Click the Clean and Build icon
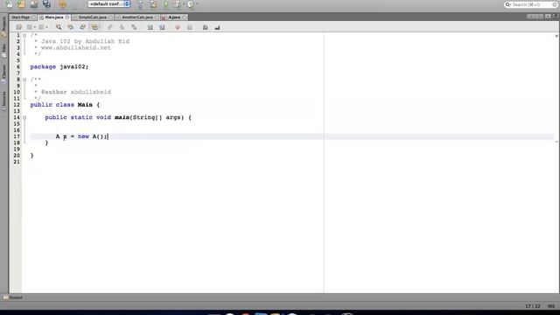 (x=153, y=4)
